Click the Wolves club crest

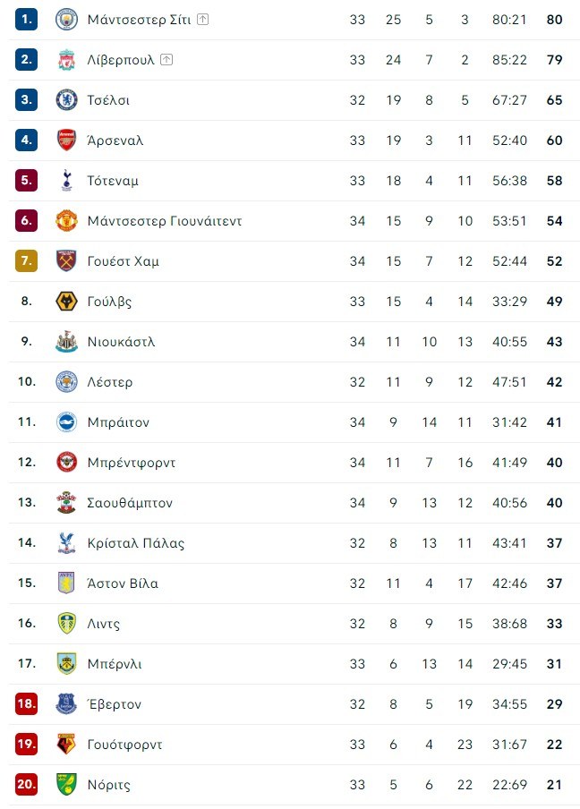click(67, 302)
